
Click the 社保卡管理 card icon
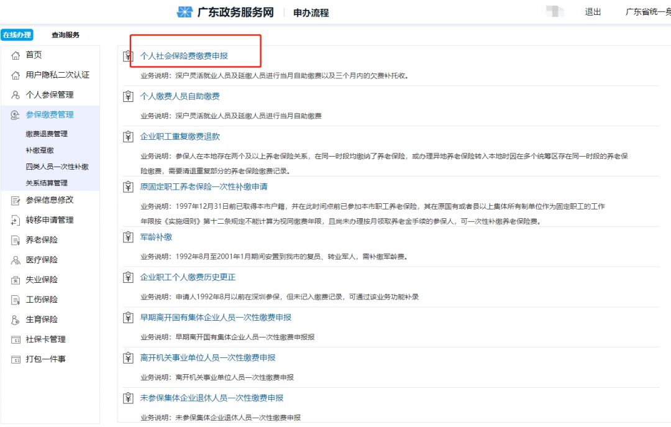coord(15,339)
